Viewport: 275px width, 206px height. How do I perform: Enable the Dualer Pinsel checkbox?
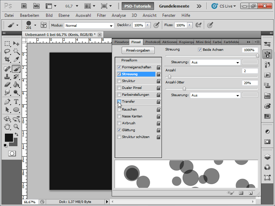[x=119, y=88]
